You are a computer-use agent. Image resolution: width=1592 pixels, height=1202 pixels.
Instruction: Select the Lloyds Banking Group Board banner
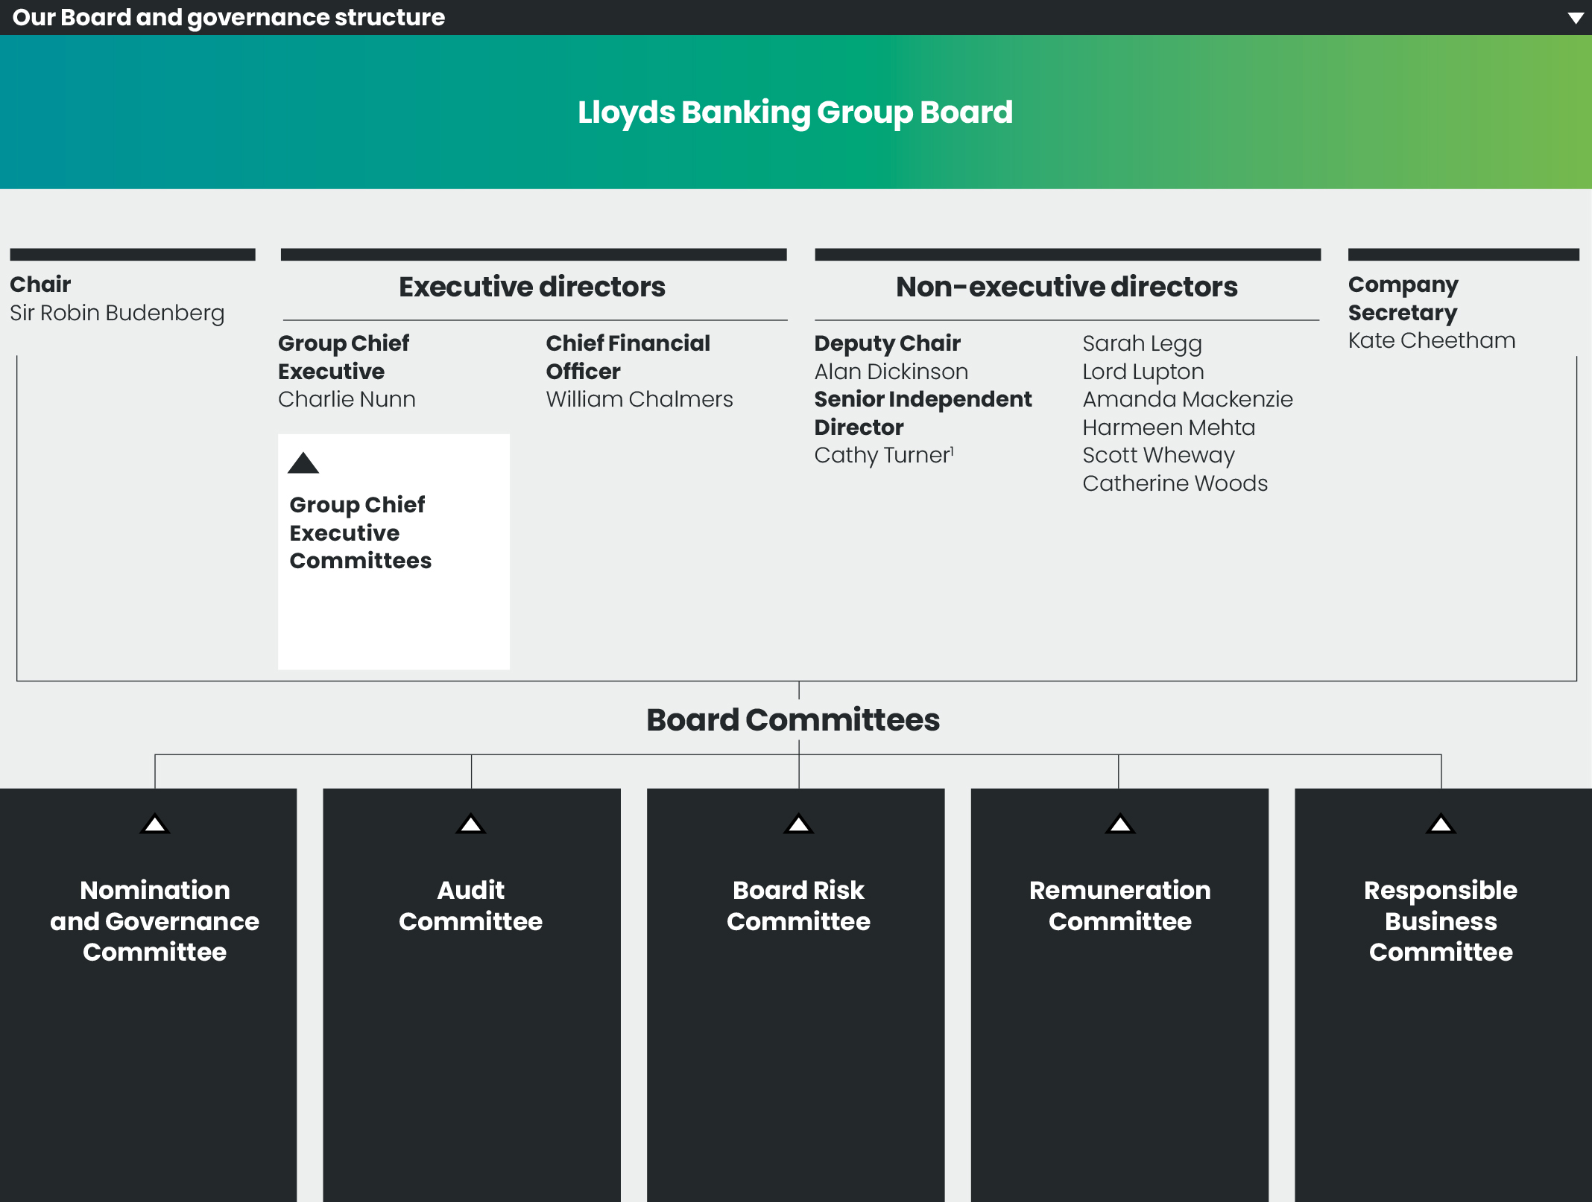[795, 112]
